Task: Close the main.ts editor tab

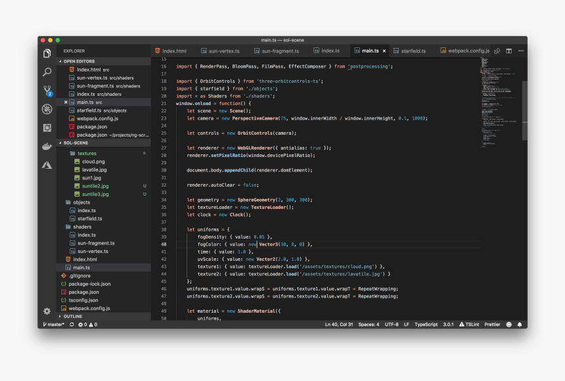Action: [384, 51]
